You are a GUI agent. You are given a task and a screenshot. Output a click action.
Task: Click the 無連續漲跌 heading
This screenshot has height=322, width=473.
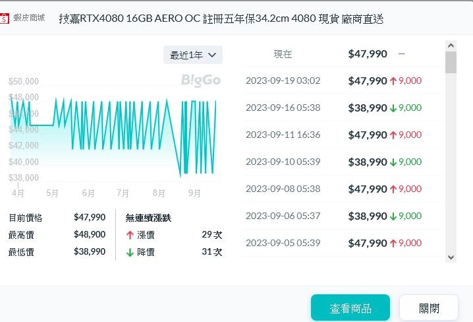[x=148, y=218]
